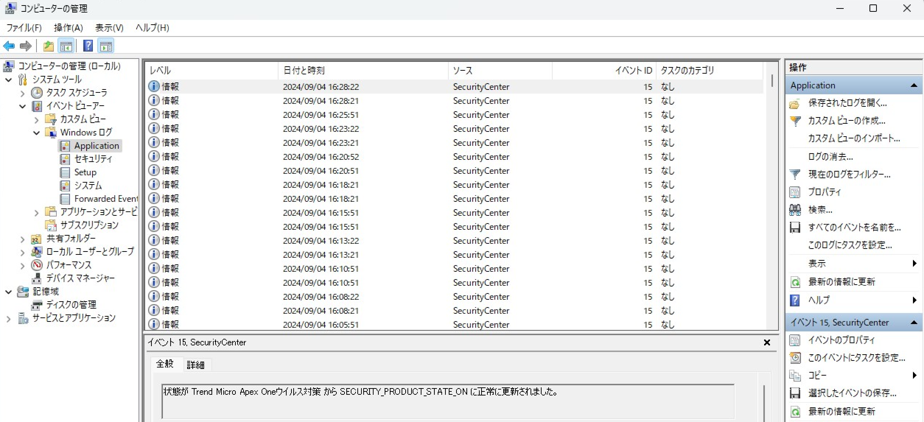Expand the タスク スケジューラ tree node

point(22,93)
